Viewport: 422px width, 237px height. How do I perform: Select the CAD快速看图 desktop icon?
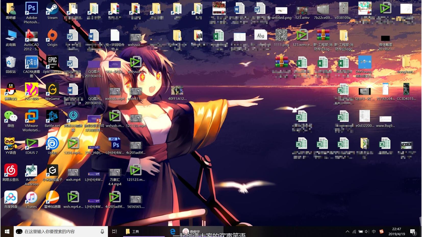pyautogui.click(x=32, y=67)
